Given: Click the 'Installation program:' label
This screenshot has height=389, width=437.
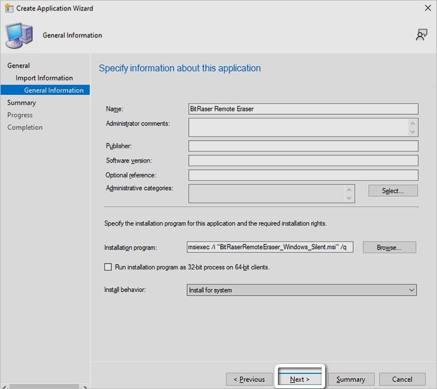Looking at the screenshot, I should coord(131,247).
